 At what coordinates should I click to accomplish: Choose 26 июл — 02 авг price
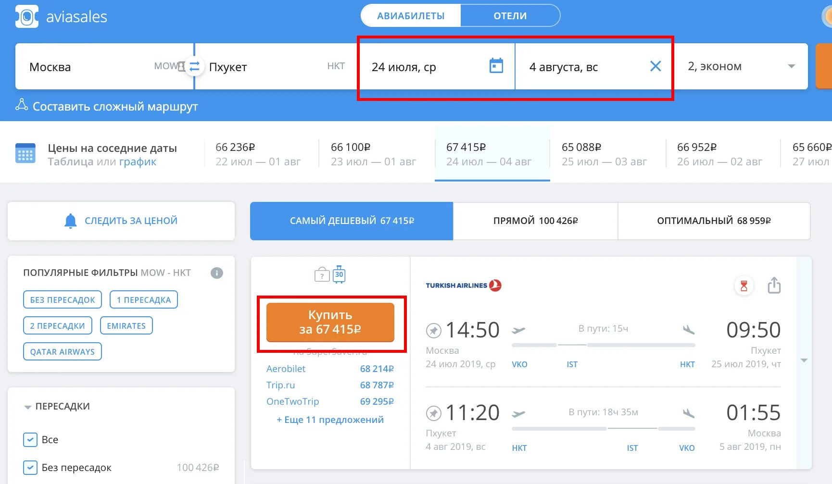(723, 154)
